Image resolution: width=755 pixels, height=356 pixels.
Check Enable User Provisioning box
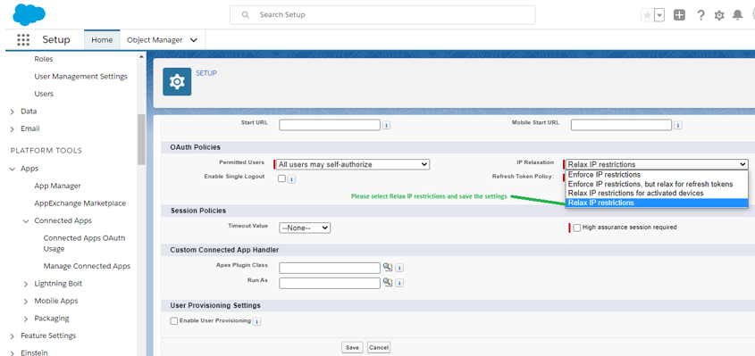click(x=174, y=321)
